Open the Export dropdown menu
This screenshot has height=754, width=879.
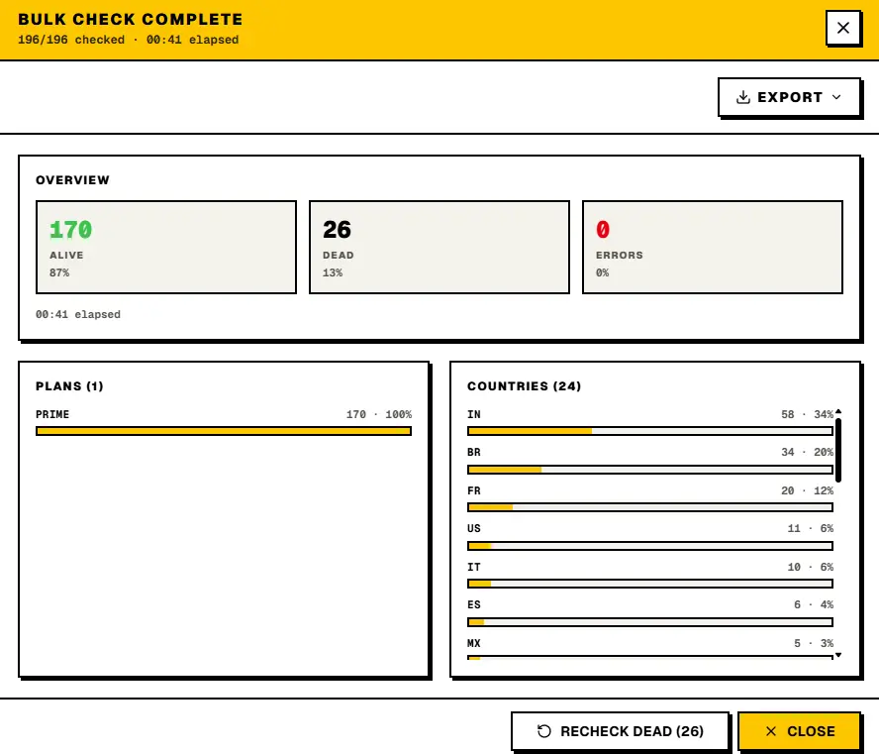click(x=789, y=97)
